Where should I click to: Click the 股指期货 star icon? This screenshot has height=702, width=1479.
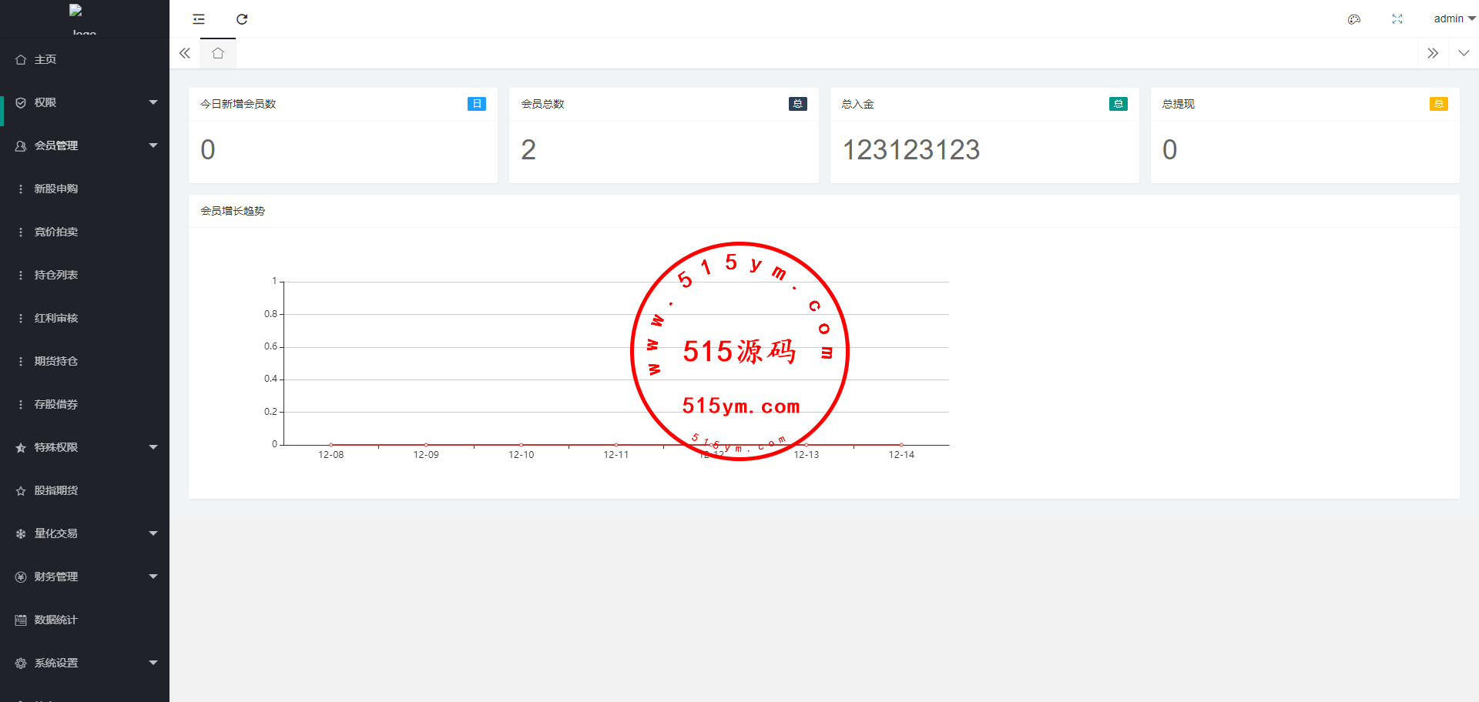(21, 491)
